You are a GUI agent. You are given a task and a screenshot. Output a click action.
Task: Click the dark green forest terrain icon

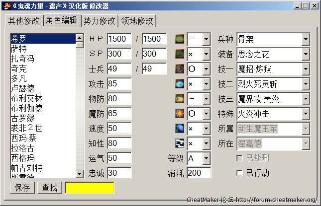[180, 54]
